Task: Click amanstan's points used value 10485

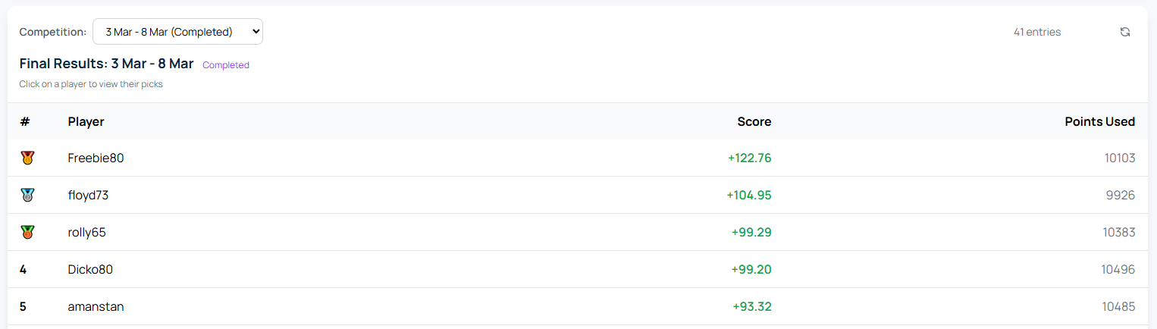Action: (1118, 307)
